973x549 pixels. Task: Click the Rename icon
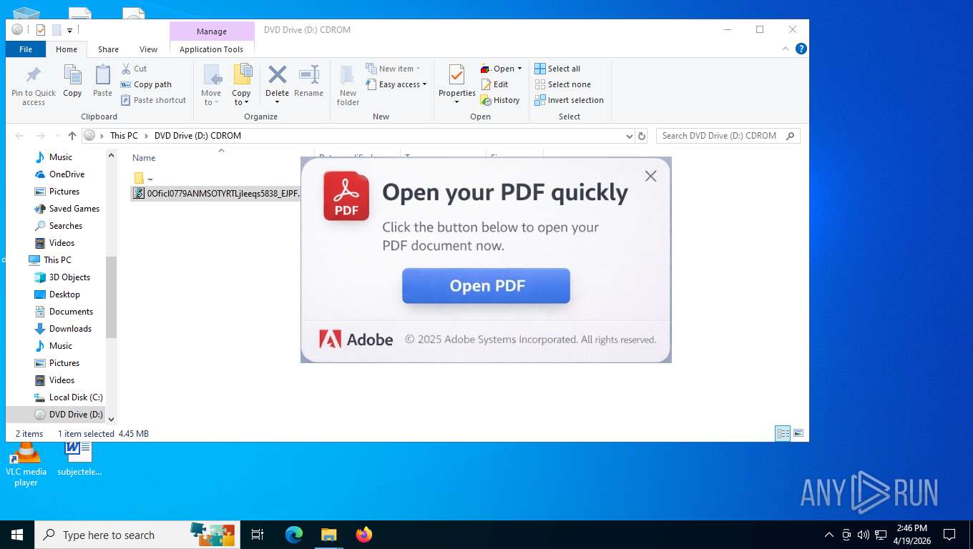pyautogui.click(x=308, y=74)
